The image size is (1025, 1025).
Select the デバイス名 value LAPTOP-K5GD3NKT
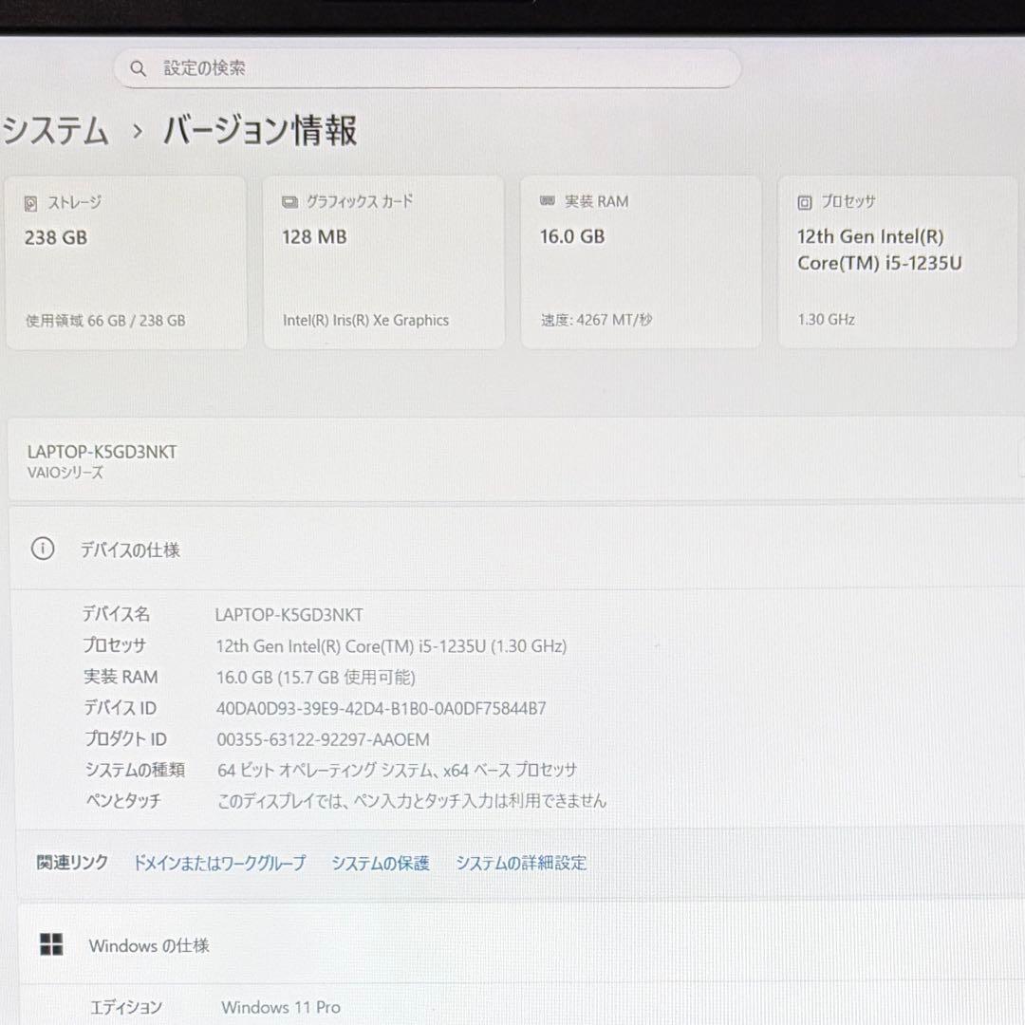pos(289,615)
